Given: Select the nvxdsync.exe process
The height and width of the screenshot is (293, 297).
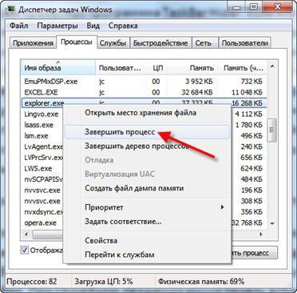Looking at the screenshot, I should (x=43, y=212).
